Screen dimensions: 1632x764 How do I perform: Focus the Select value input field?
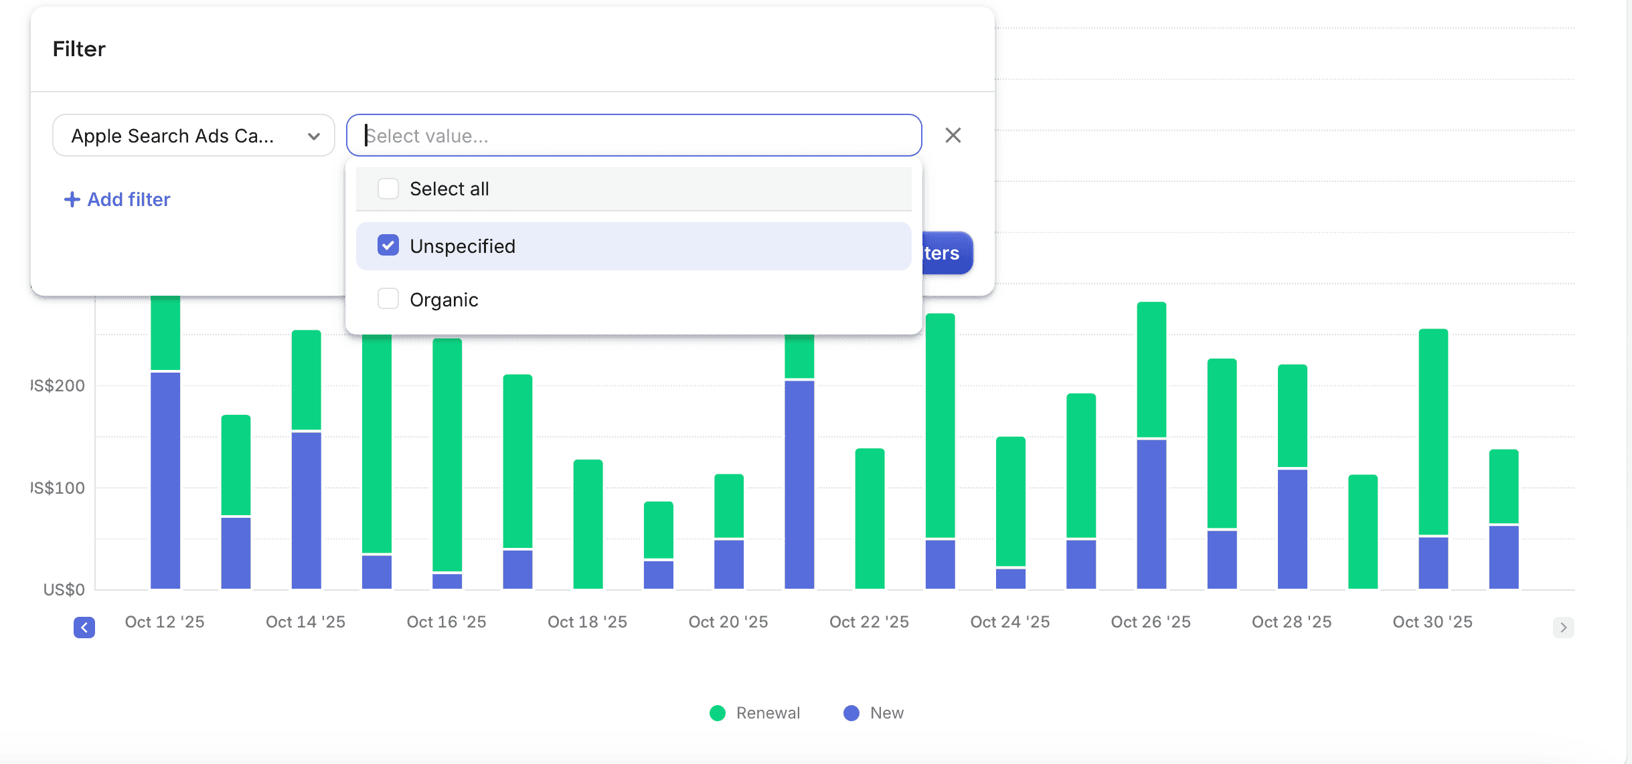coord(634,135)
